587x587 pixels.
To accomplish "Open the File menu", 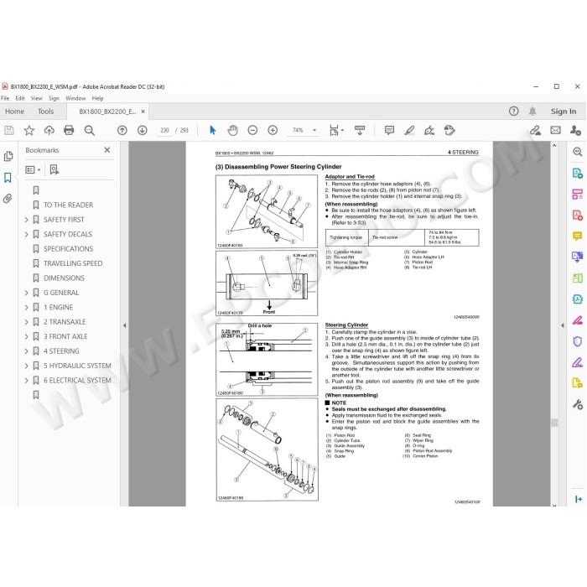I will pos(5,98).
